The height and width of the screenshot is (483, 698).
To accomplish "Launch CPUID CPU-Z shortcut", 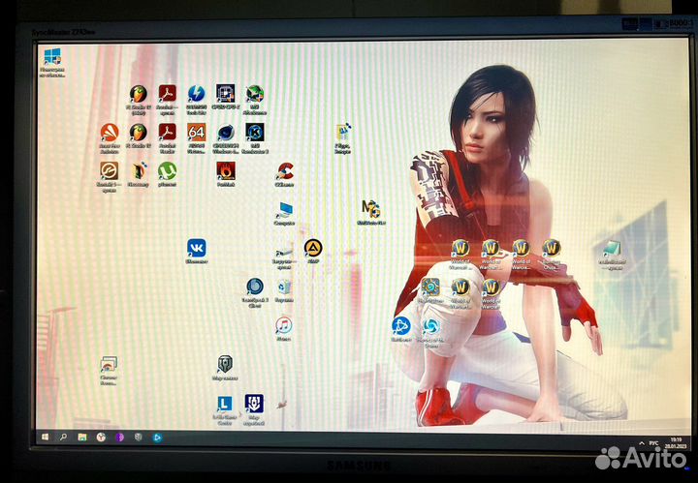I will point(225,93).
